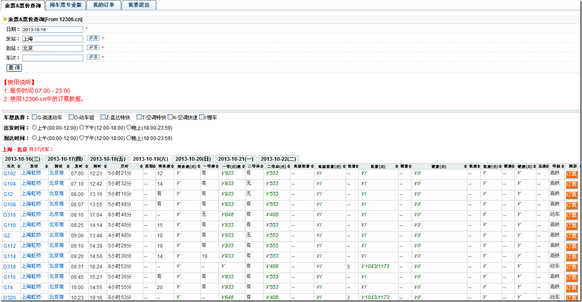Select 晚上 radio for 到达时间
Viewport: 582px width, 302px height.
point(129,138)
